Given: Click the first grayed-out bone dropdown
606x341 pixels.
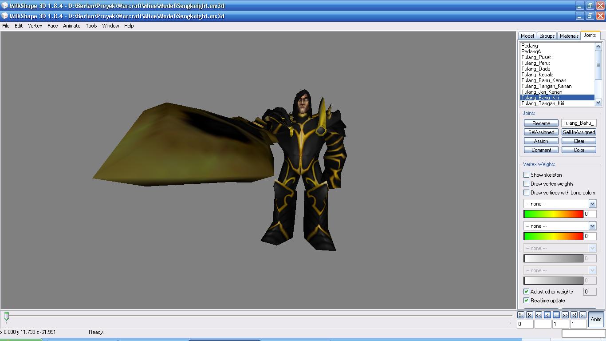Looking at the screenshot, I should [x=560, y=248].
